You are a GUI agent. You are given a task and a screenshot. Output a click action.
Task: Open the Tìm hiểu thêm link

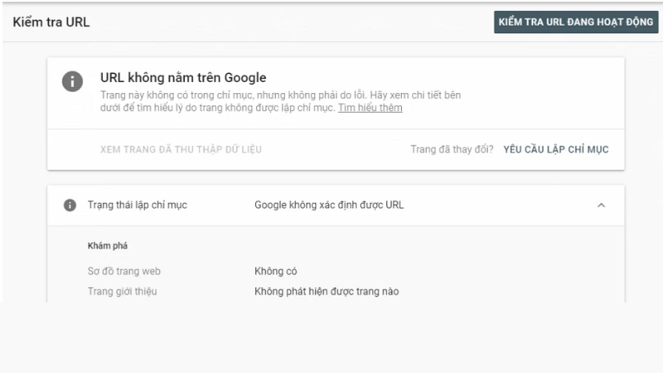tap(370, 108)
